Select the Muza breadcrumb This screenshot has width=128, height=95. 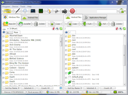pyautogui.click(x=16, y=32)
